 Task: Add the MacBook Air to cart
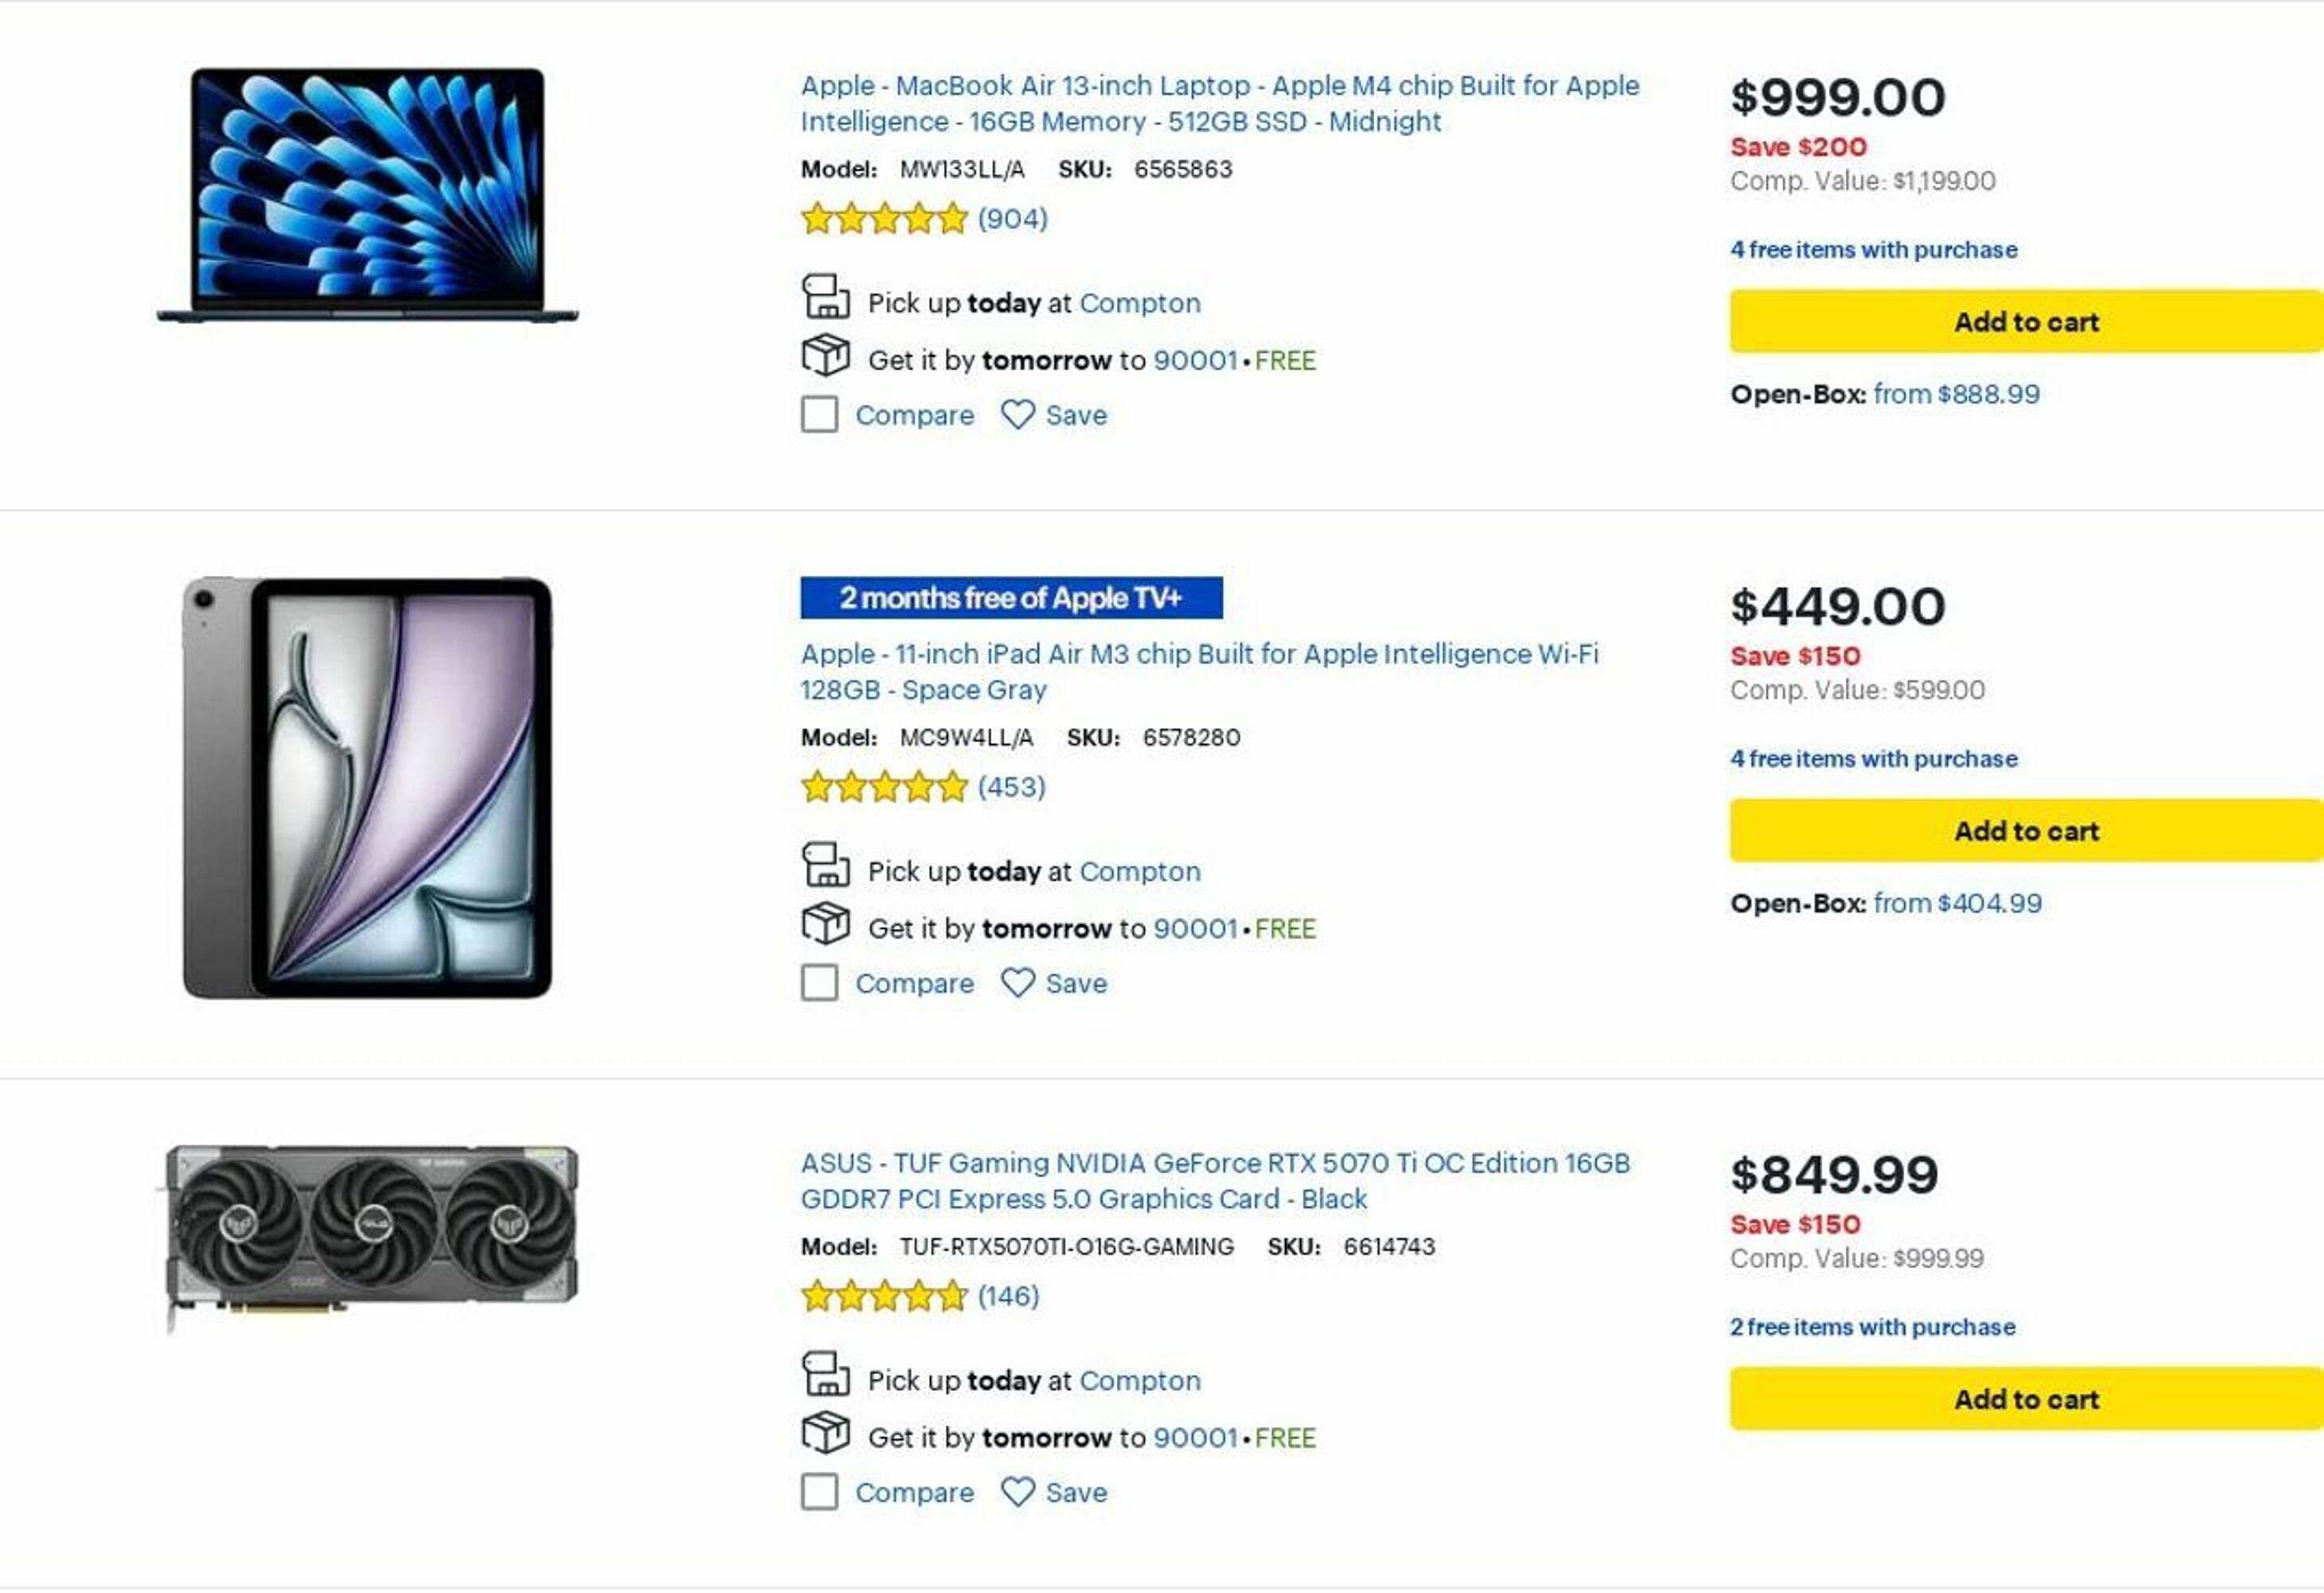click(2025, 322)
